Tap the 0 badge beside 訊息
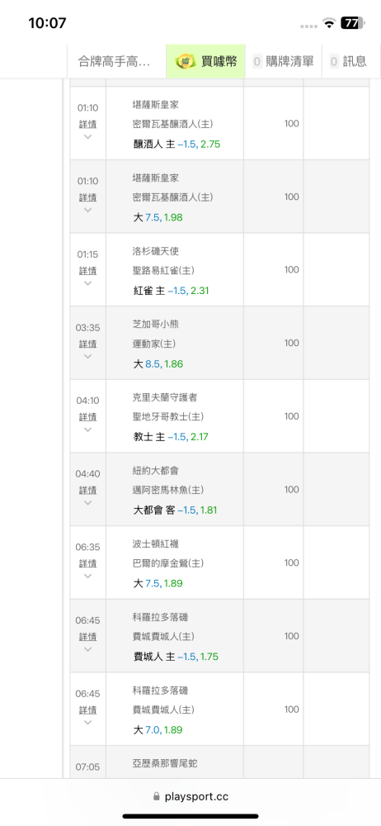381x826 pixels. (334, 61)
